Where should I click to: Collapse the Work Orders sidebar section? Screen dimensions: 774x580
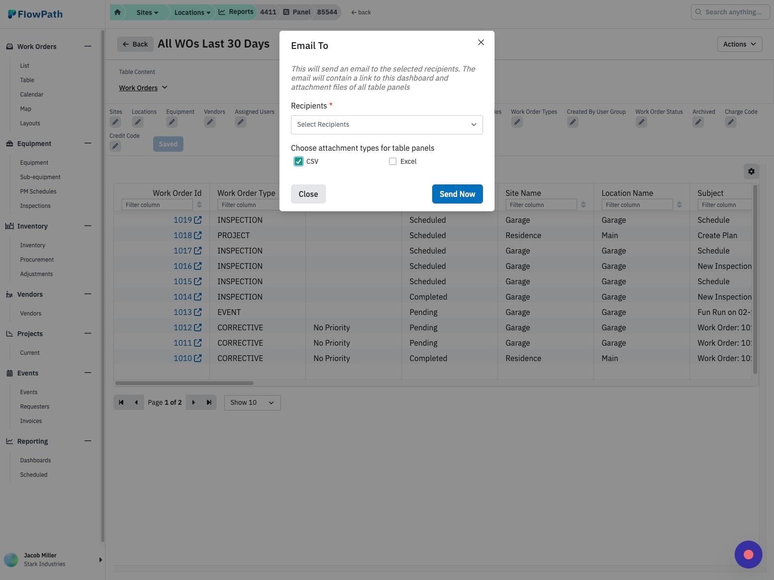(x=88, y=47)
